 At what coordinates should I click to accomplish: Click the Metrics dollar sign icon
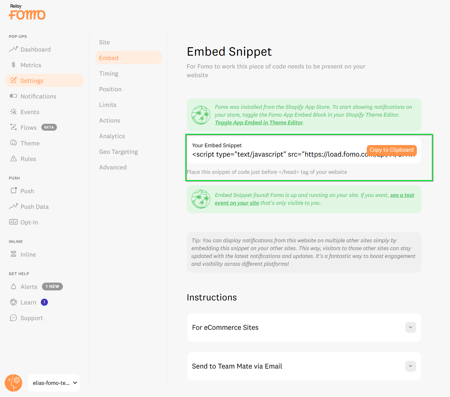point(13,65)
